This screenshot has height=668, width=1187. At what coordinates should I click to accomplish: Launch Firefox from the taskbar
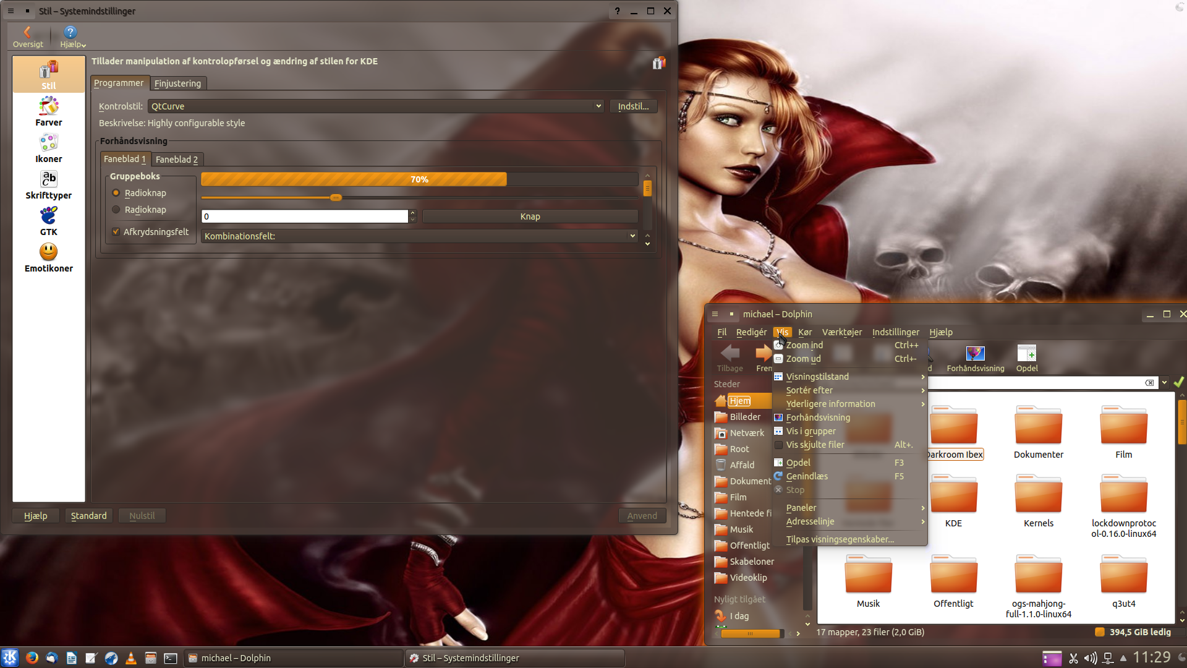[x=32, y=658]
